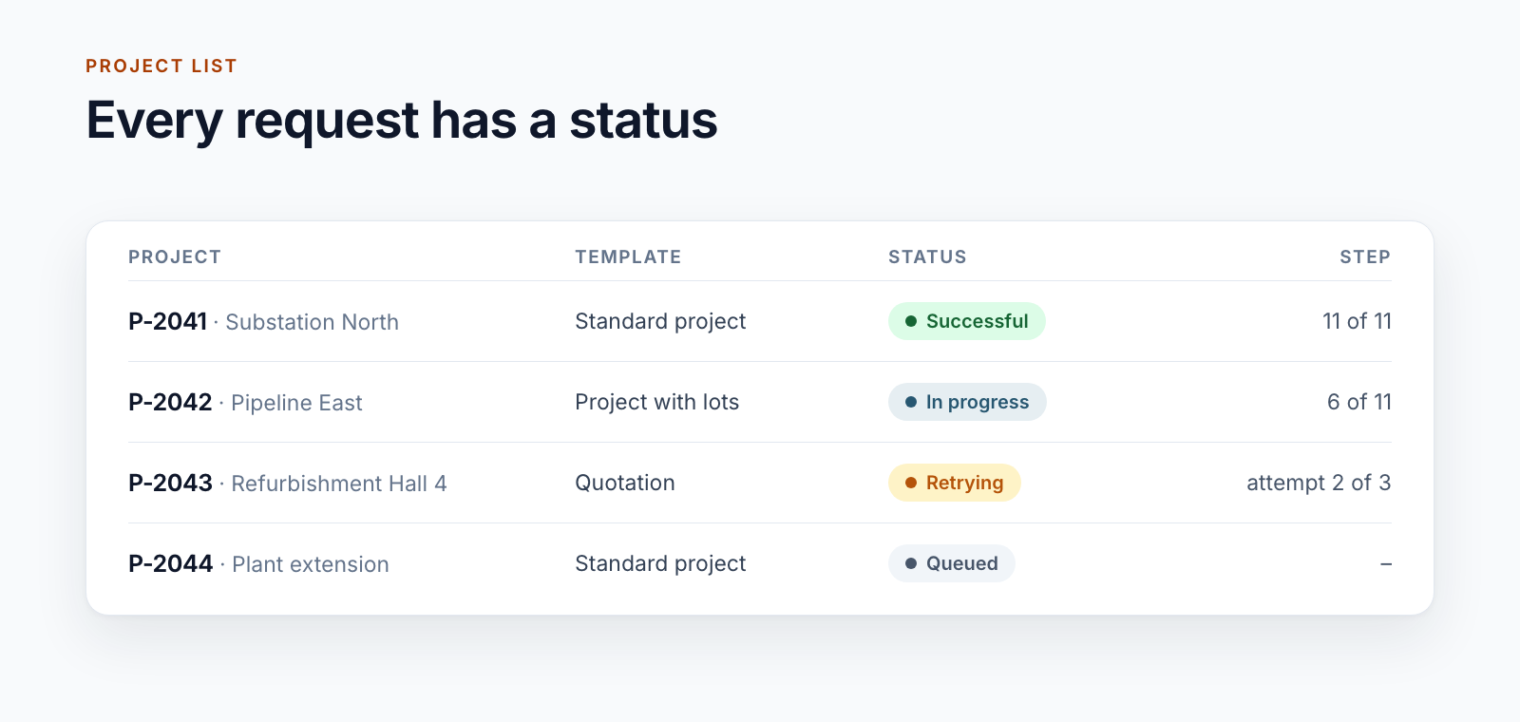The width and height of the screenshot is (1520, 722).
Task: Click the step value '11 of 11'
Action: coord(1357,321)
